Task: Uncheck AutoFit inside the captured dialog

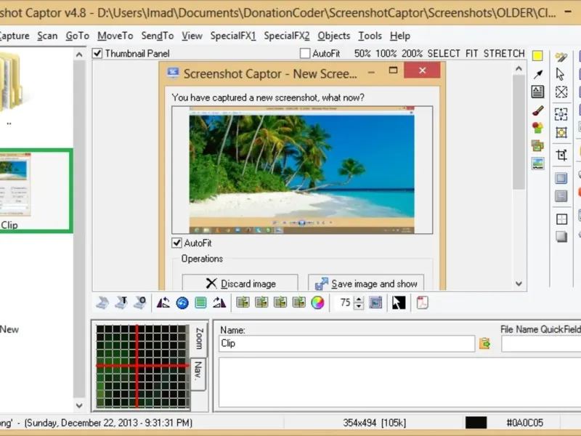Action: 176,243
